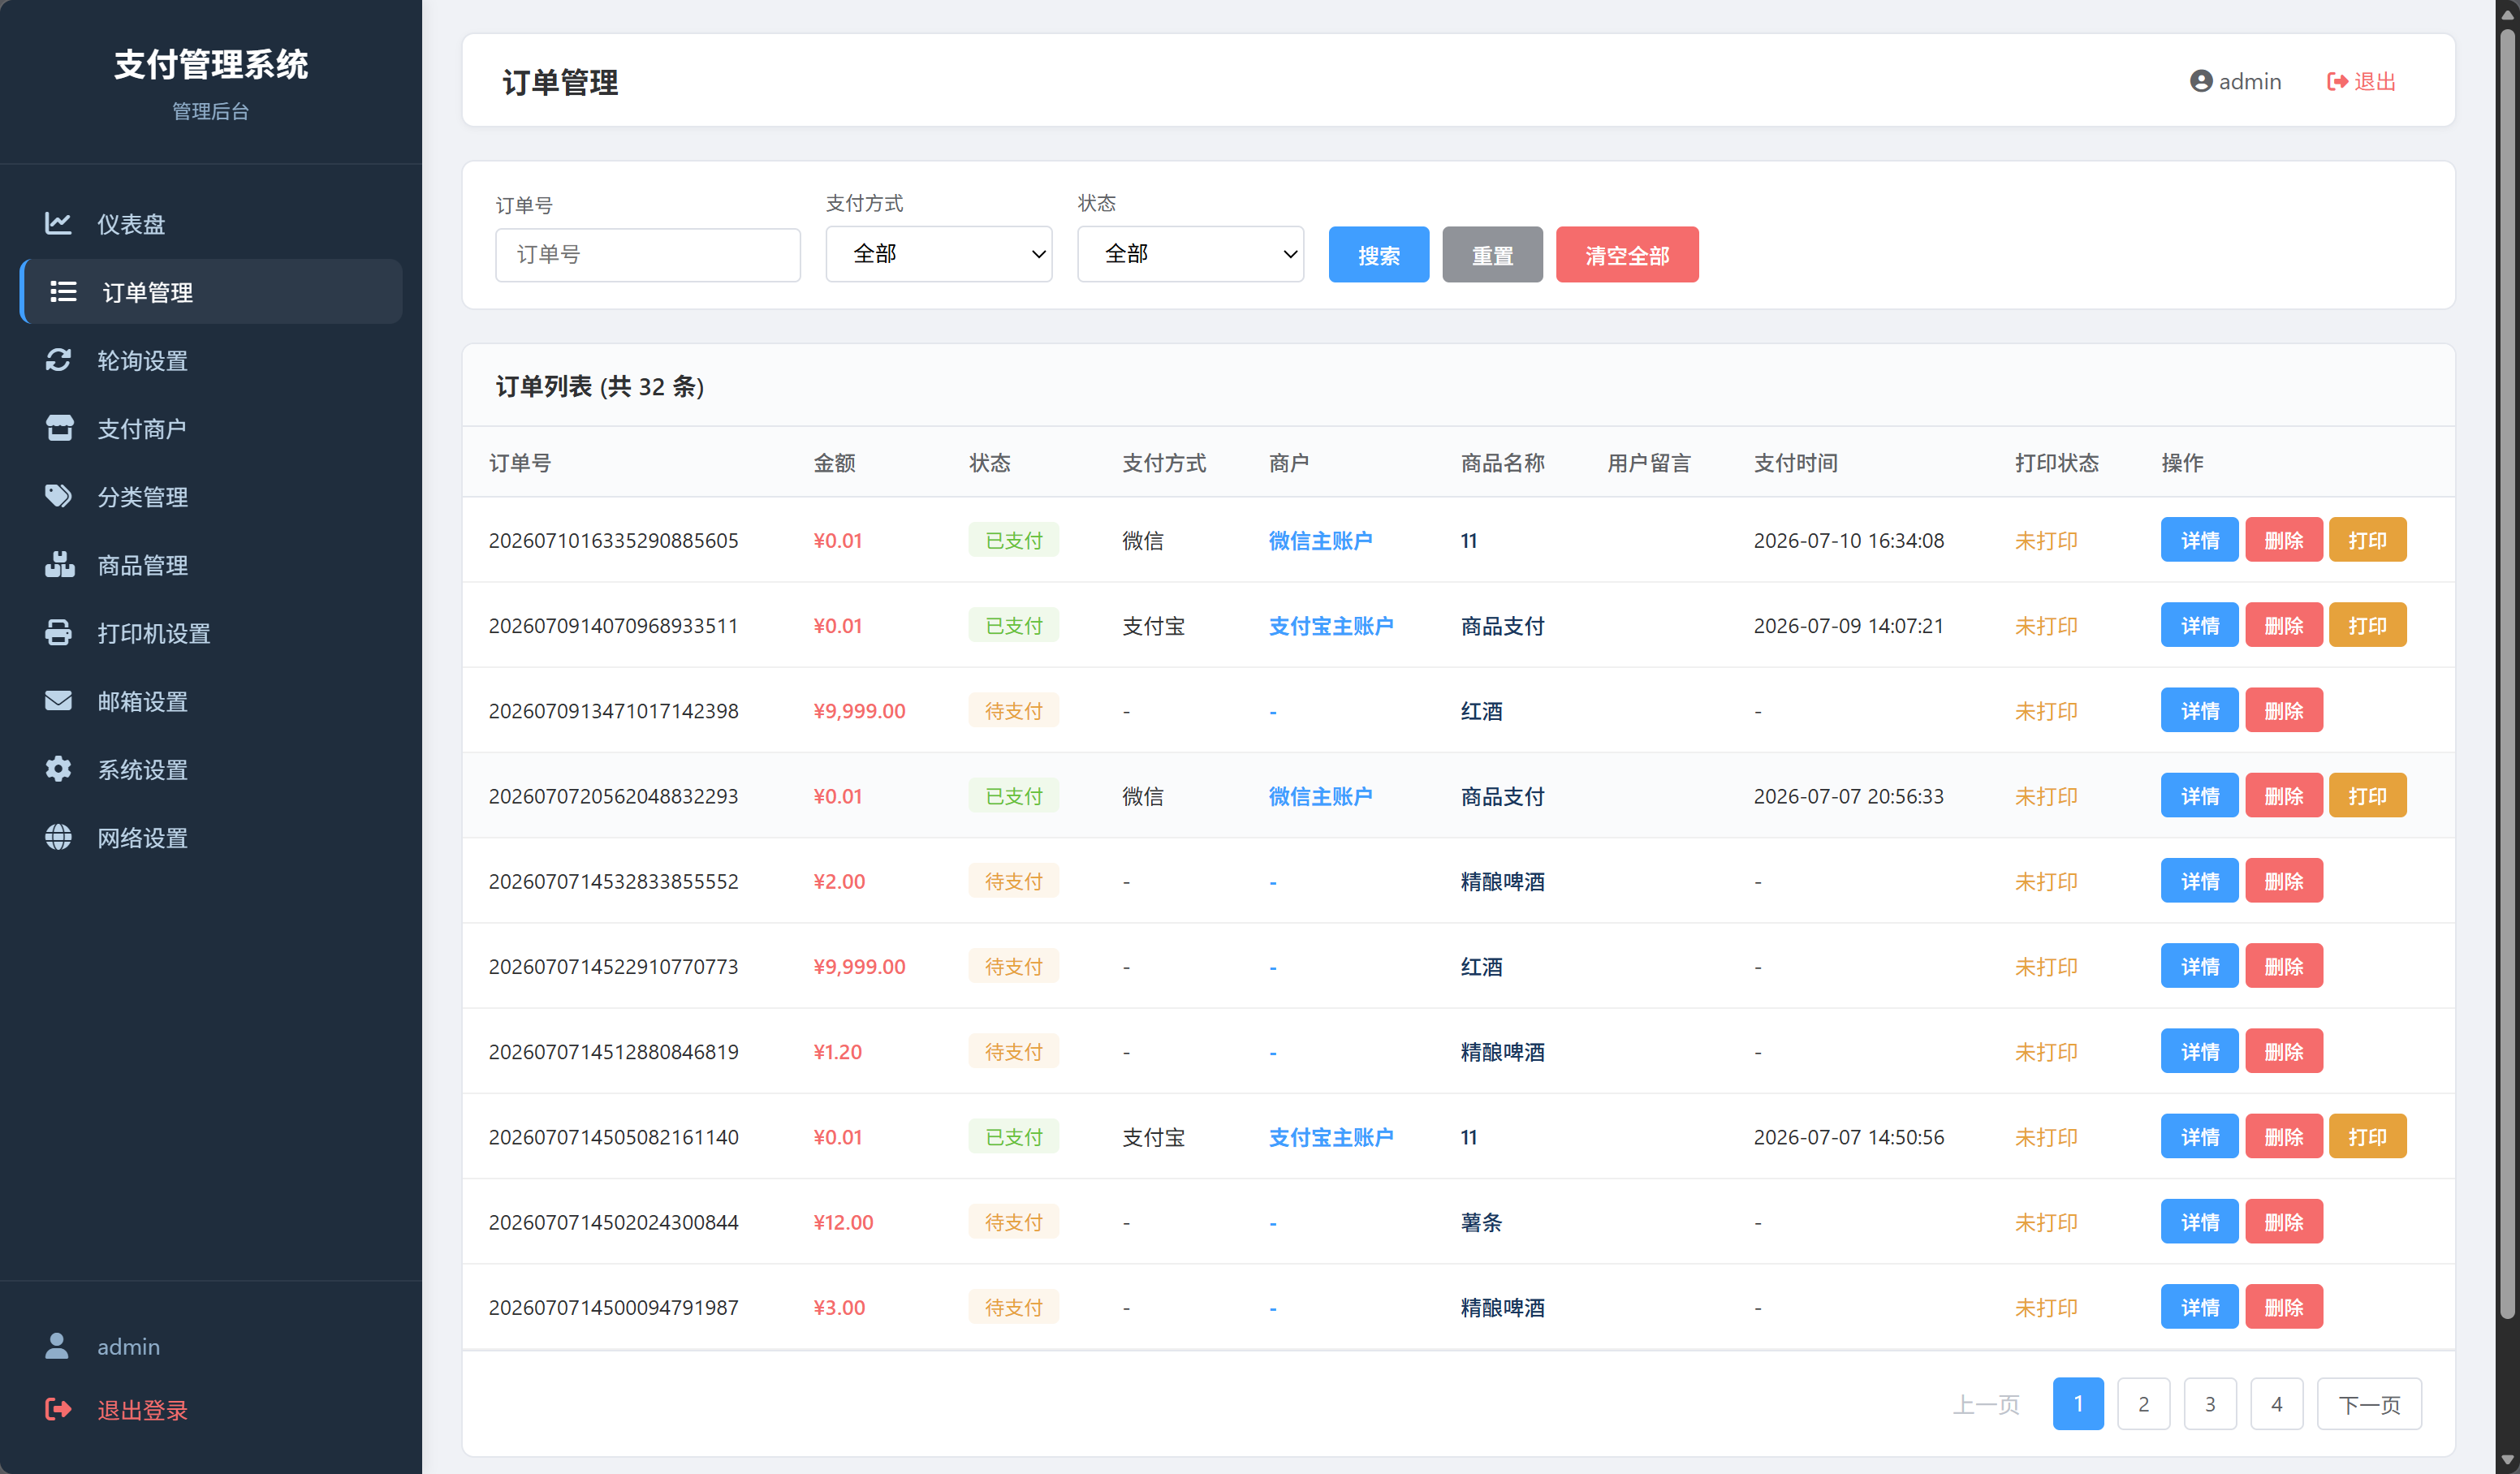Delete order ending 8933511
The height and width of the screenshot is (1474, 2520).
[2283, 625]
